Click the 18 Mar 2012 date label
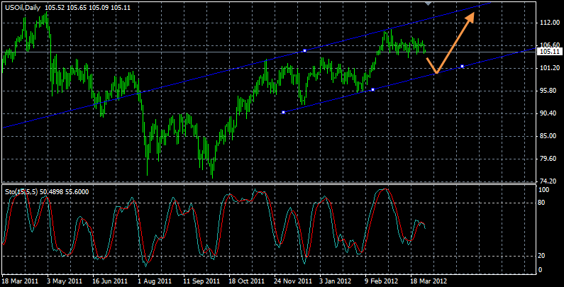The image size is (564, 287). (x=428, y=281)
